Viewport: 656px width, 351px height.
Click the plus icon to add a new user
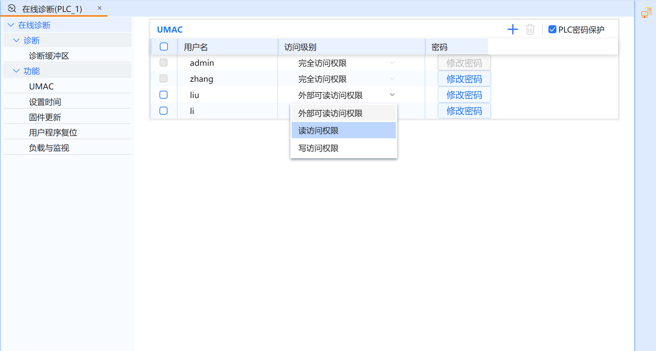[513, 29]
